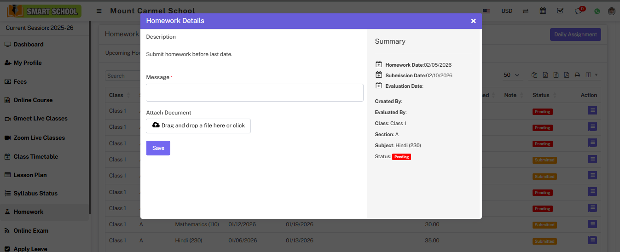The image size is (620, 252).
Task: Click the Message text field
Action: click(255, 92)
